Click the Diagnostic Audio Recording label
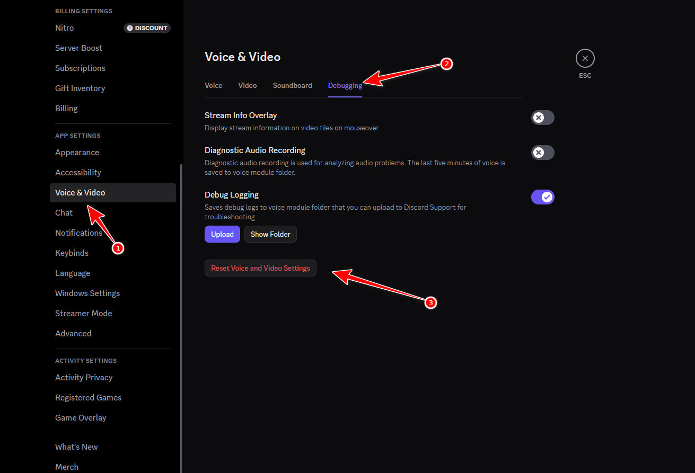 click(x=255, y=150)
